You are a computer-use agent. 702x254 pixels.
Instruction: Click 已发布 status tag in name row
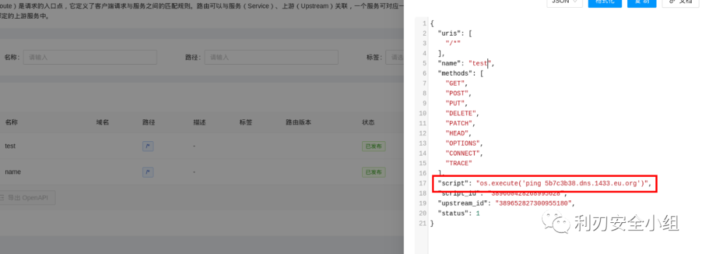click(374, 172)
